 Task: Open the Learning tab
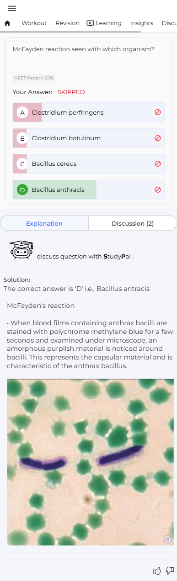click(x=104, y=23)
